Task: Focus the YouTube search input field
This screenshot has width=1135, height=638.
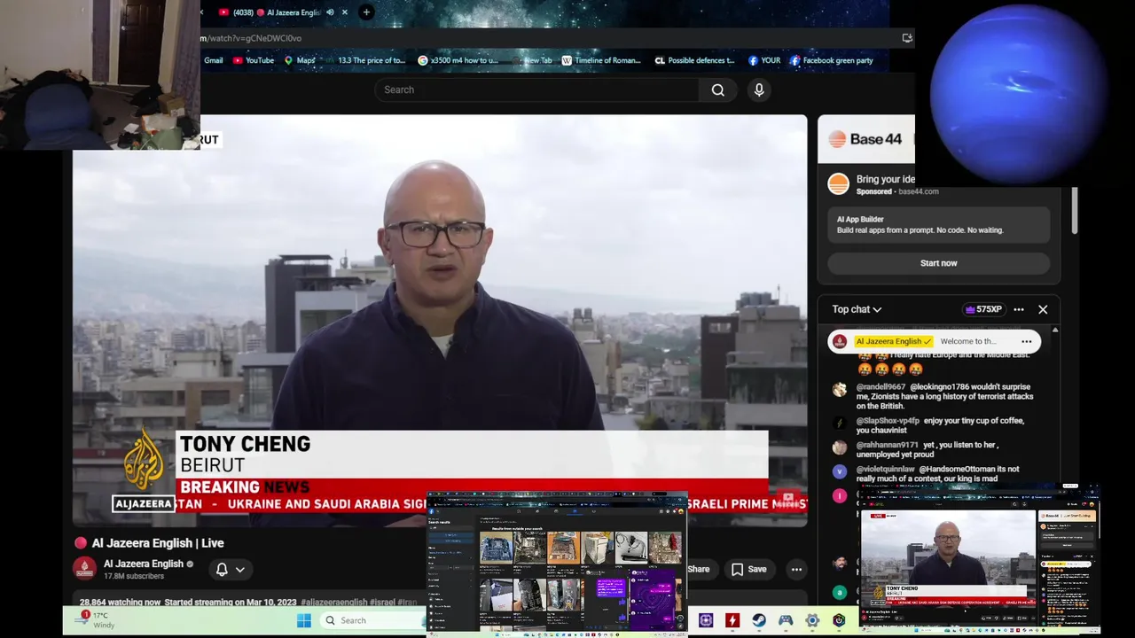Action: pyautogui.click(x=537, y=89)
